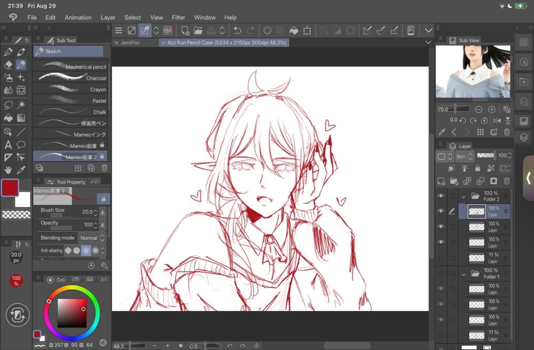Image resolution: width=534 pixels, height=350 pixels.
Task: Choose the Crayon brush
Action: 70,89
